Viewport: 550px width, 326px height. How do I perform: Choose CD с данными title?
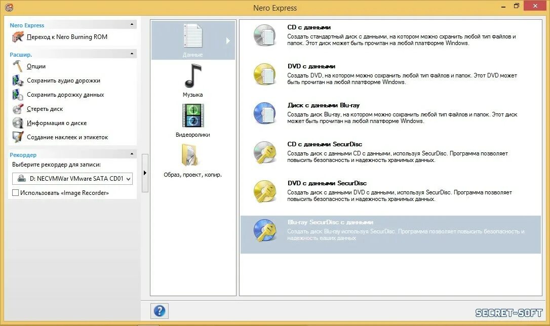point(308,27)
